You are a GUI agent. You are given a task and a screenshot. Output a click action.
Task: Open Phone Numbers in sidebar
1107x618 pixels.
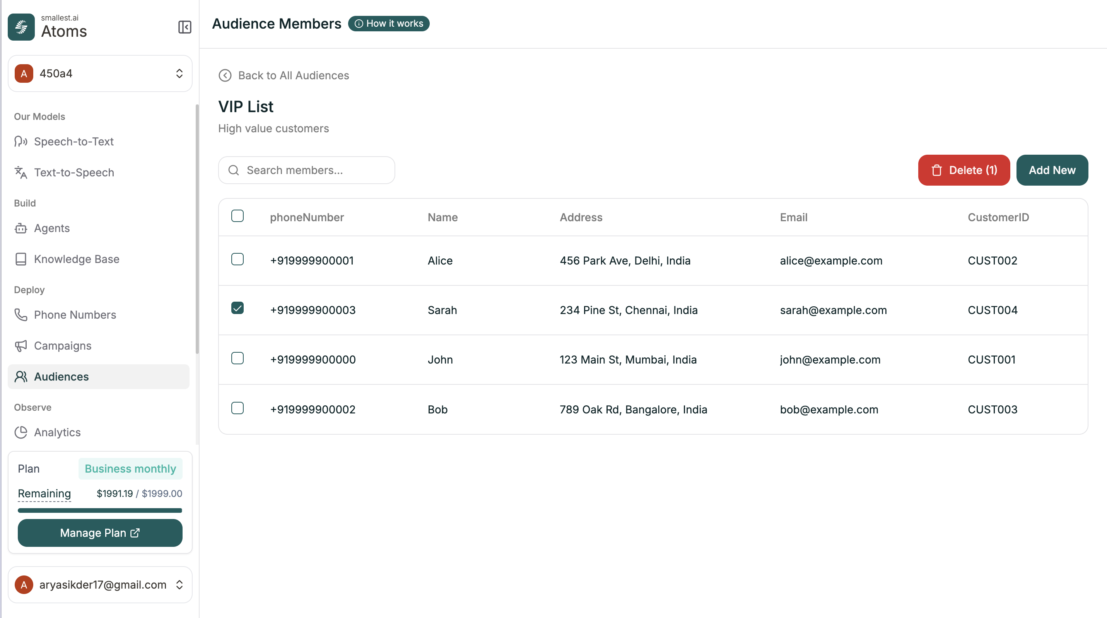pyautogui.click(x=75, y=315)
